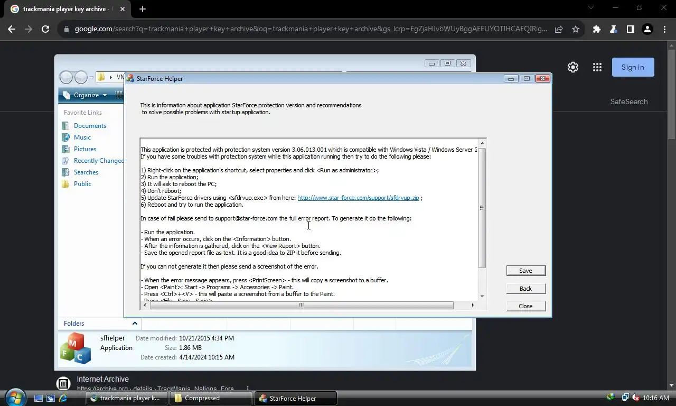Click Switch between windows quick launch icon
The image size is (676, 406).
point(51,398)
